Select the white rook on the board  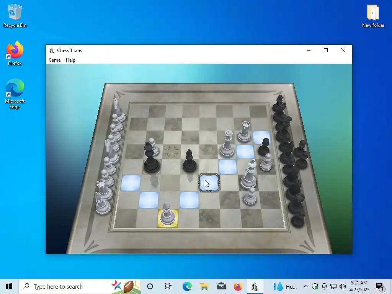(x=245, y=132)
